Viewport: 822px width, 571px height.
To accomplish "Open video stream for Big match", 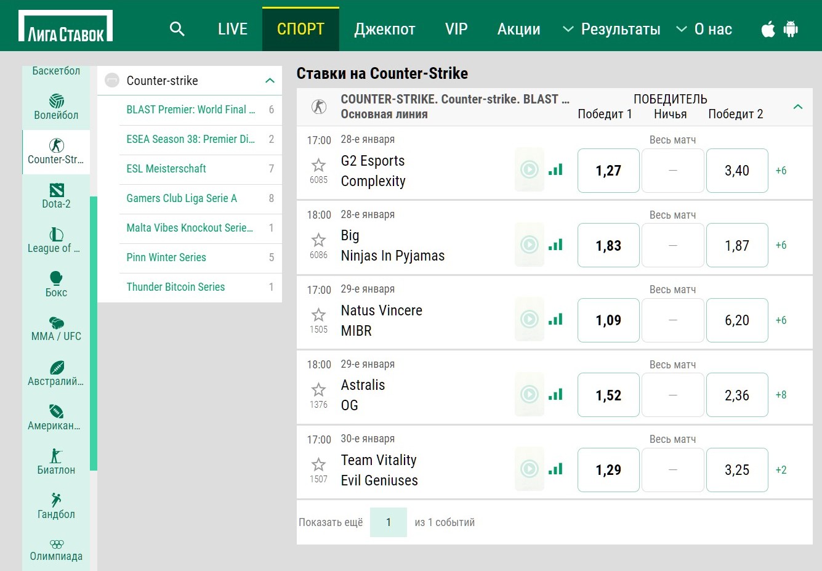I will click(x=530, y=245).
